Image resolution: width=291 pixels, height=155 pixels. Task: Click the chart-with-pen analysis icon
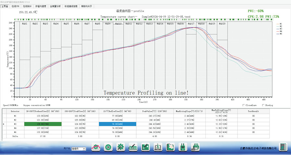pos(146,147)
